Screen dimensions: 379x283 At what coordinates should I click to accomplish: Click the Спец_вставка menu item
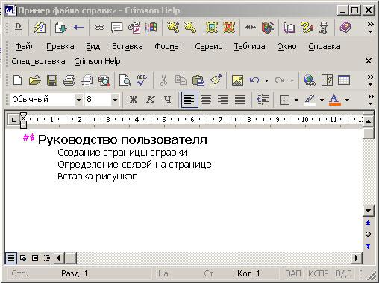38,61
